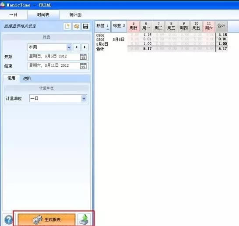Viewport: 239px width, 226px height.
Task: Go to the next week arrow
Action: click(85, 47)
